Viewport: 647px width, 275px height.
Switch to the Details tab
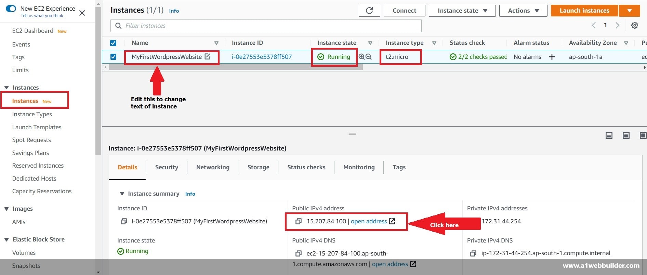coord(128,167)
